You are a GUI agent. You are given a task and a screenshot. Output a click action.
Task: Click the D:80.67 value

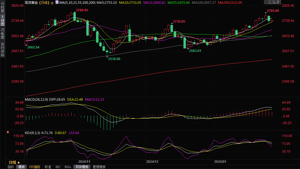(60, 133)
